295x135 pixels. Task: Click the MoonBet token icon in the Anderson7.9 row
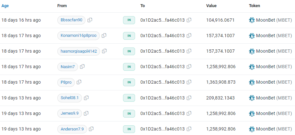[252, 129]
